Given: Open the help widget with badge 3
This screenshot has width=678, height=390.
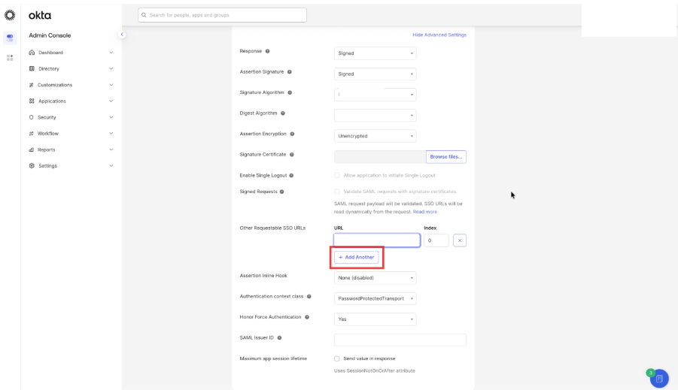Looking at the screenshot, I should (x=659, y=379).
